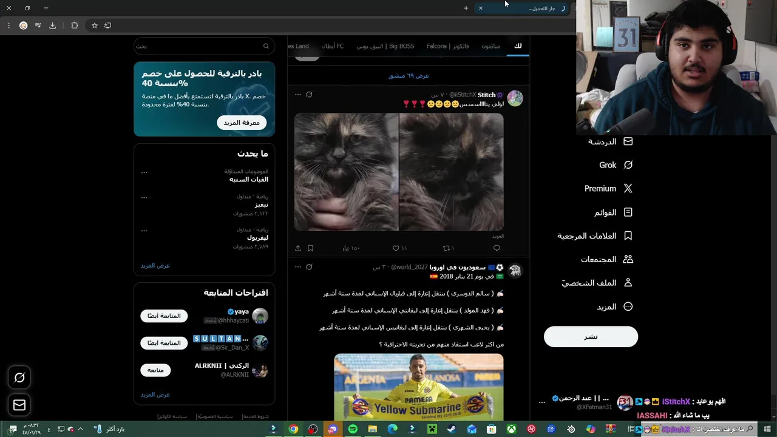
Task: Open Google Chrome from the taskbar
Action: (x=293, y=429)
